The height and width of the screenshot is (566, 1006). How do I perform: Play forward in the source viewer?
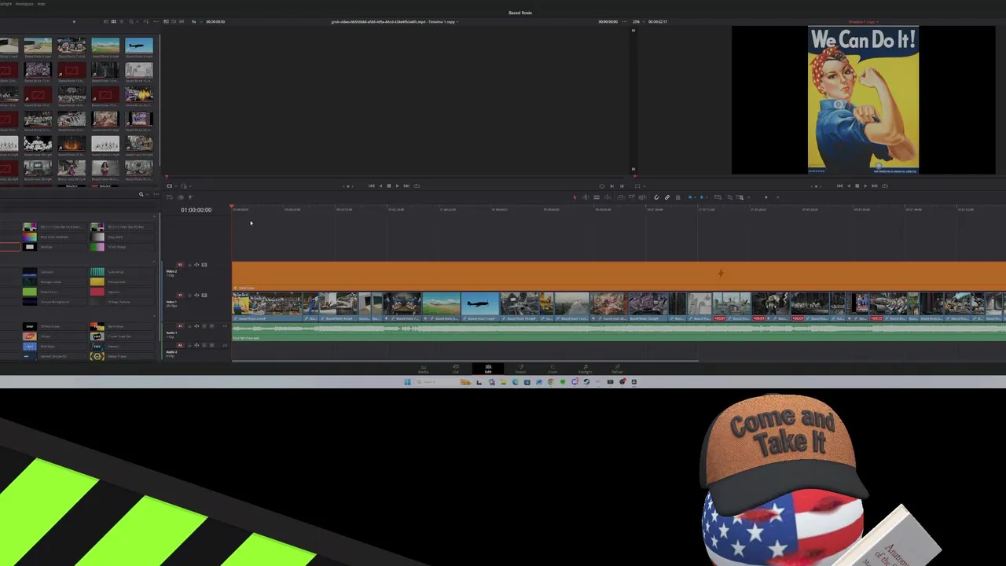(x=398, y=186)
